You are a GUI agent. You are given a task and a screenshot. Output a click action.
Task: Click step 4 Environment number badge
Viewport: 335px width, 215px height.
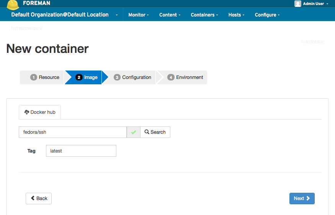coord(171,77)
